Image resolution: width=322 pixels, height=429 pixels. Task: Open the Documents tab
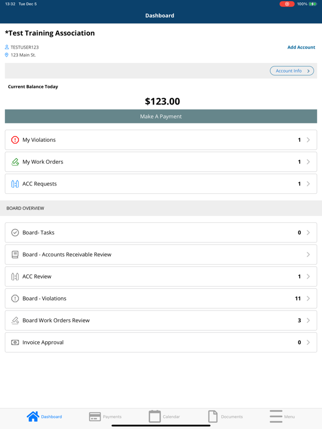tap(225, 417)
